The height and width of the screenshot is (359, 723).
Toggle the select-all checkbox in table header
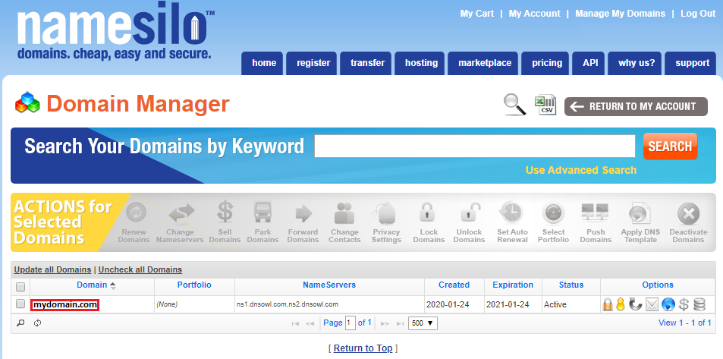(x=20, y=287)
